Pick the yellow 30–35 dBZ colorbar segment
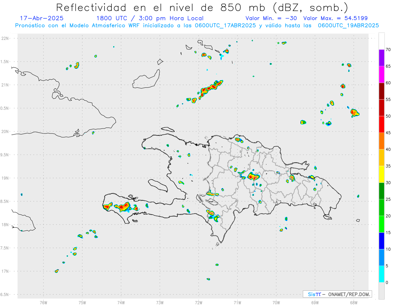Viewport: 397px width, 307px height. click(381, 174)
